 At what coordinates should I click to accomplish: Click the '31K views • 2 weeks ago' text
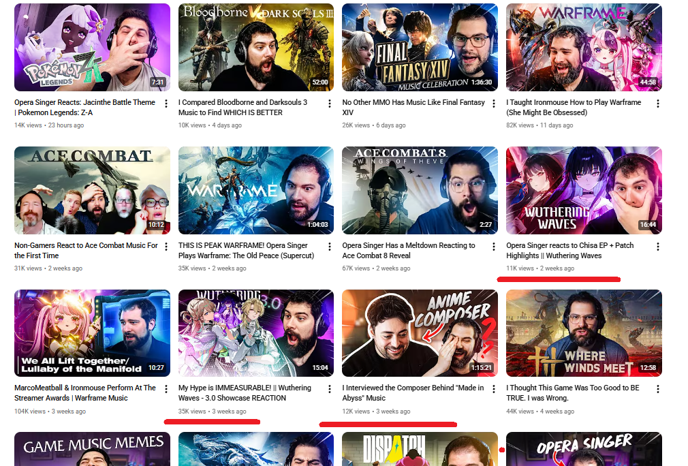coord(48,268)
